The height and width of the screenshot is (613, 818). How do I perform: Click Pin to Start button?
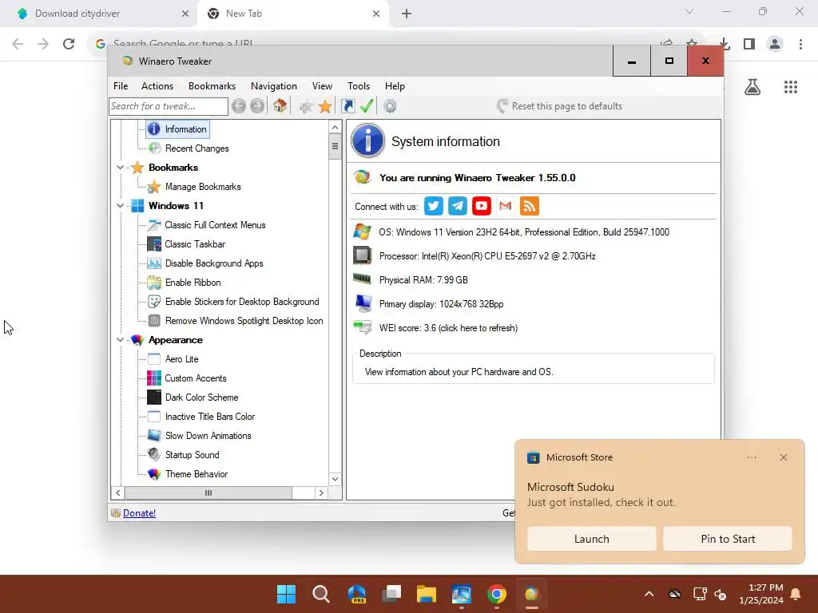point(728,539)
